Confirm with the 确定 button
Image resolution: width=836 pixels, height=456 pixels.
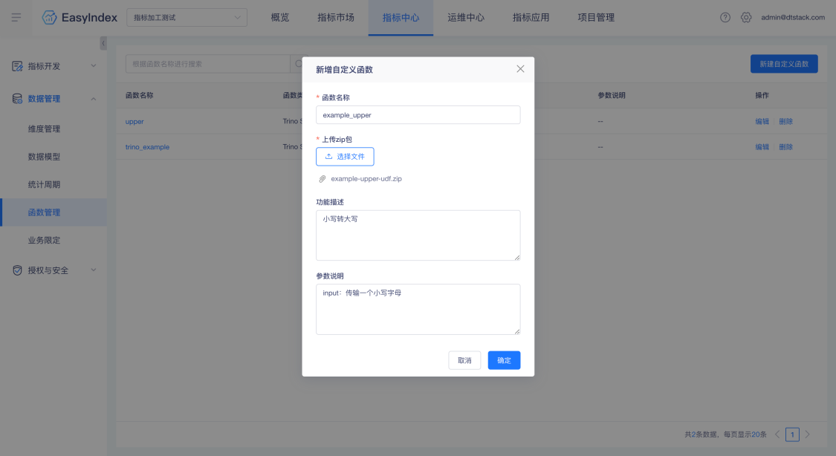(x=504, y=360)
